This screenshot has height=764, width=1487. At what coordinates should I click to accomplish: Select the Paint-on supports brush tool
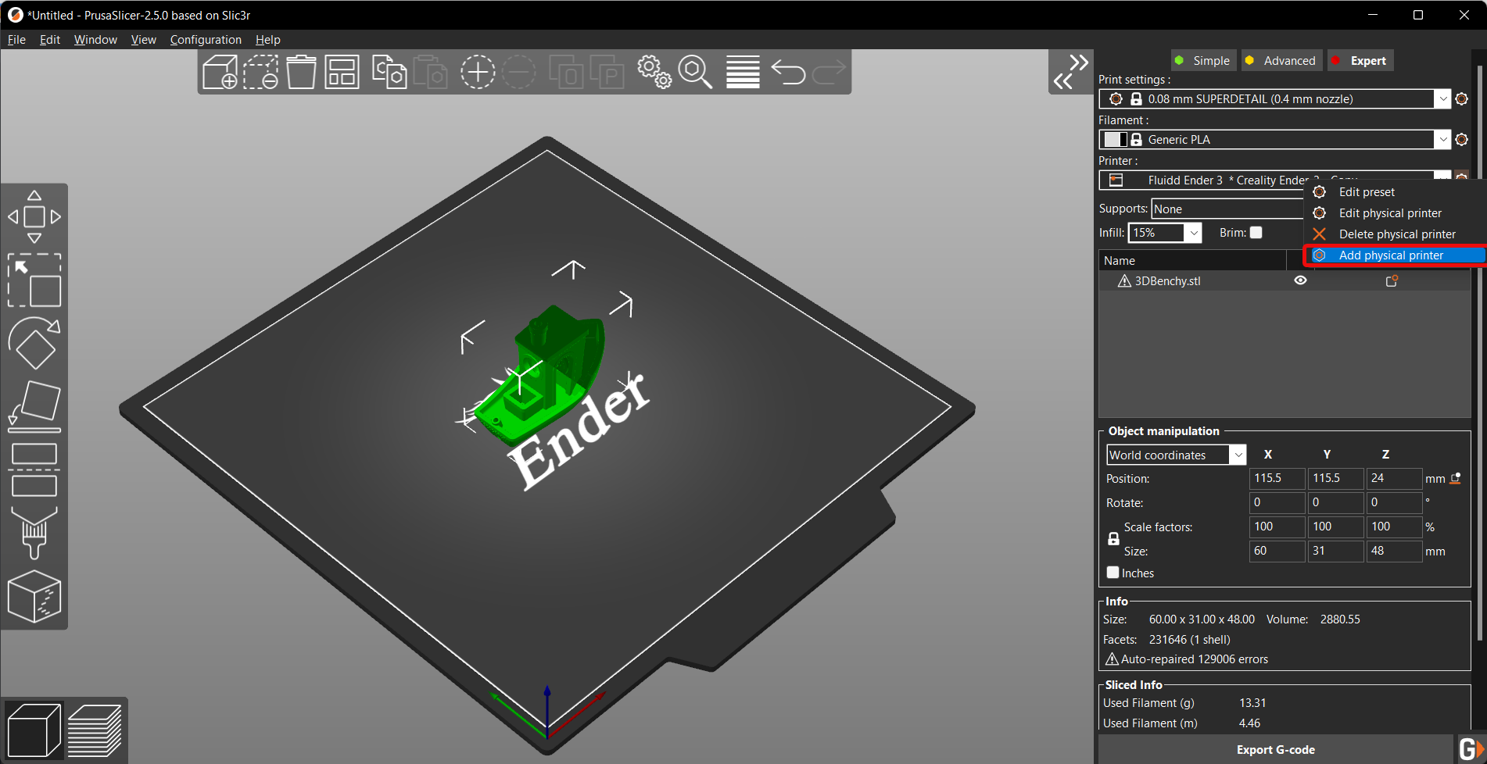(x=34, y=533)
